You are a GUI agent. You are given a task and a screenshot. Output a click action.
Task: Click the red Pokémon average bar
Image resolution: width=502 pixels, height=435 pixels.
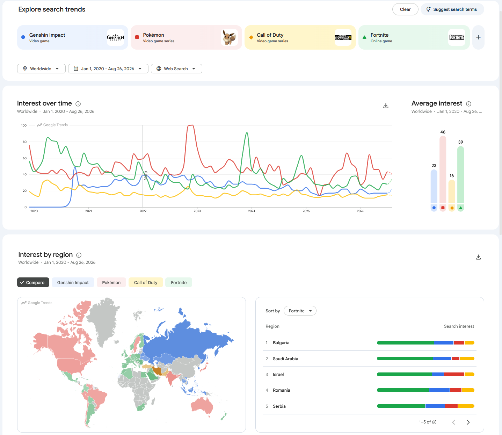pyautogui.click(x=443, y=169)
